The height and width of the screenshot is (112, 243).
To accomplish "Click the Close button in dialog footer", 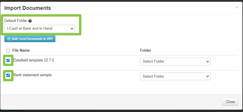I will pos(230,102).
